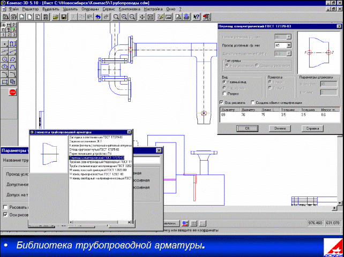
Task: Open the Компоновка menu
Action: coord(130,9)
